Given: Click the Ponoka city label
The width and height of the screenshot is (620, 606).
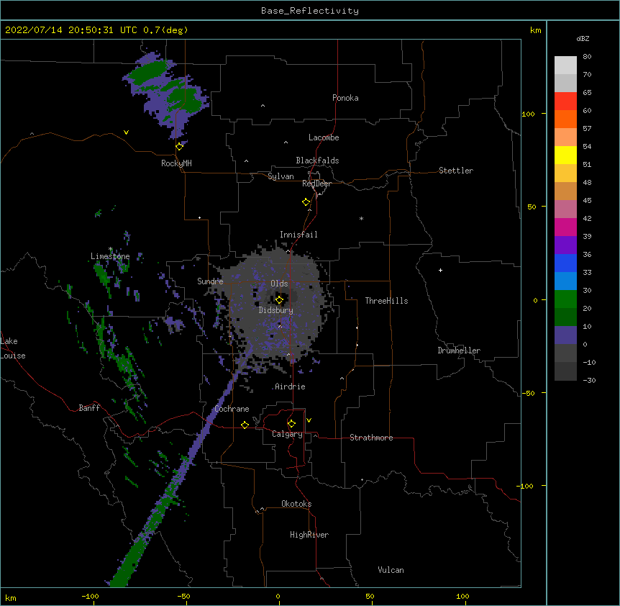Looking at the screenshot, I should 345,98.
